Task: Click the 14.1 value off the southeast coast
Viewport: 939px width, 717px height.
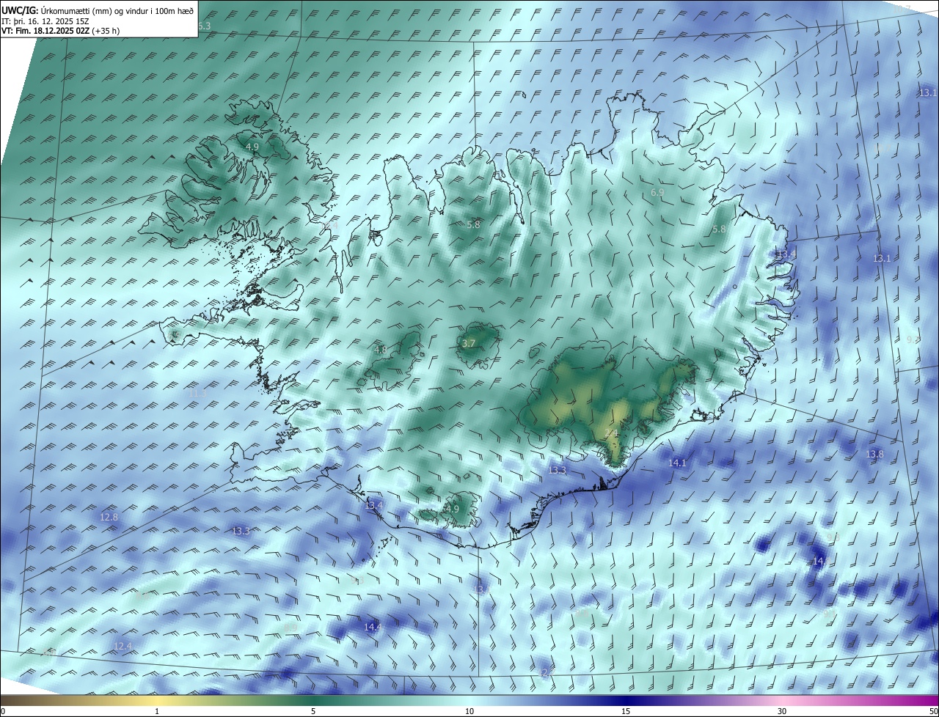Action: point(677,463)
